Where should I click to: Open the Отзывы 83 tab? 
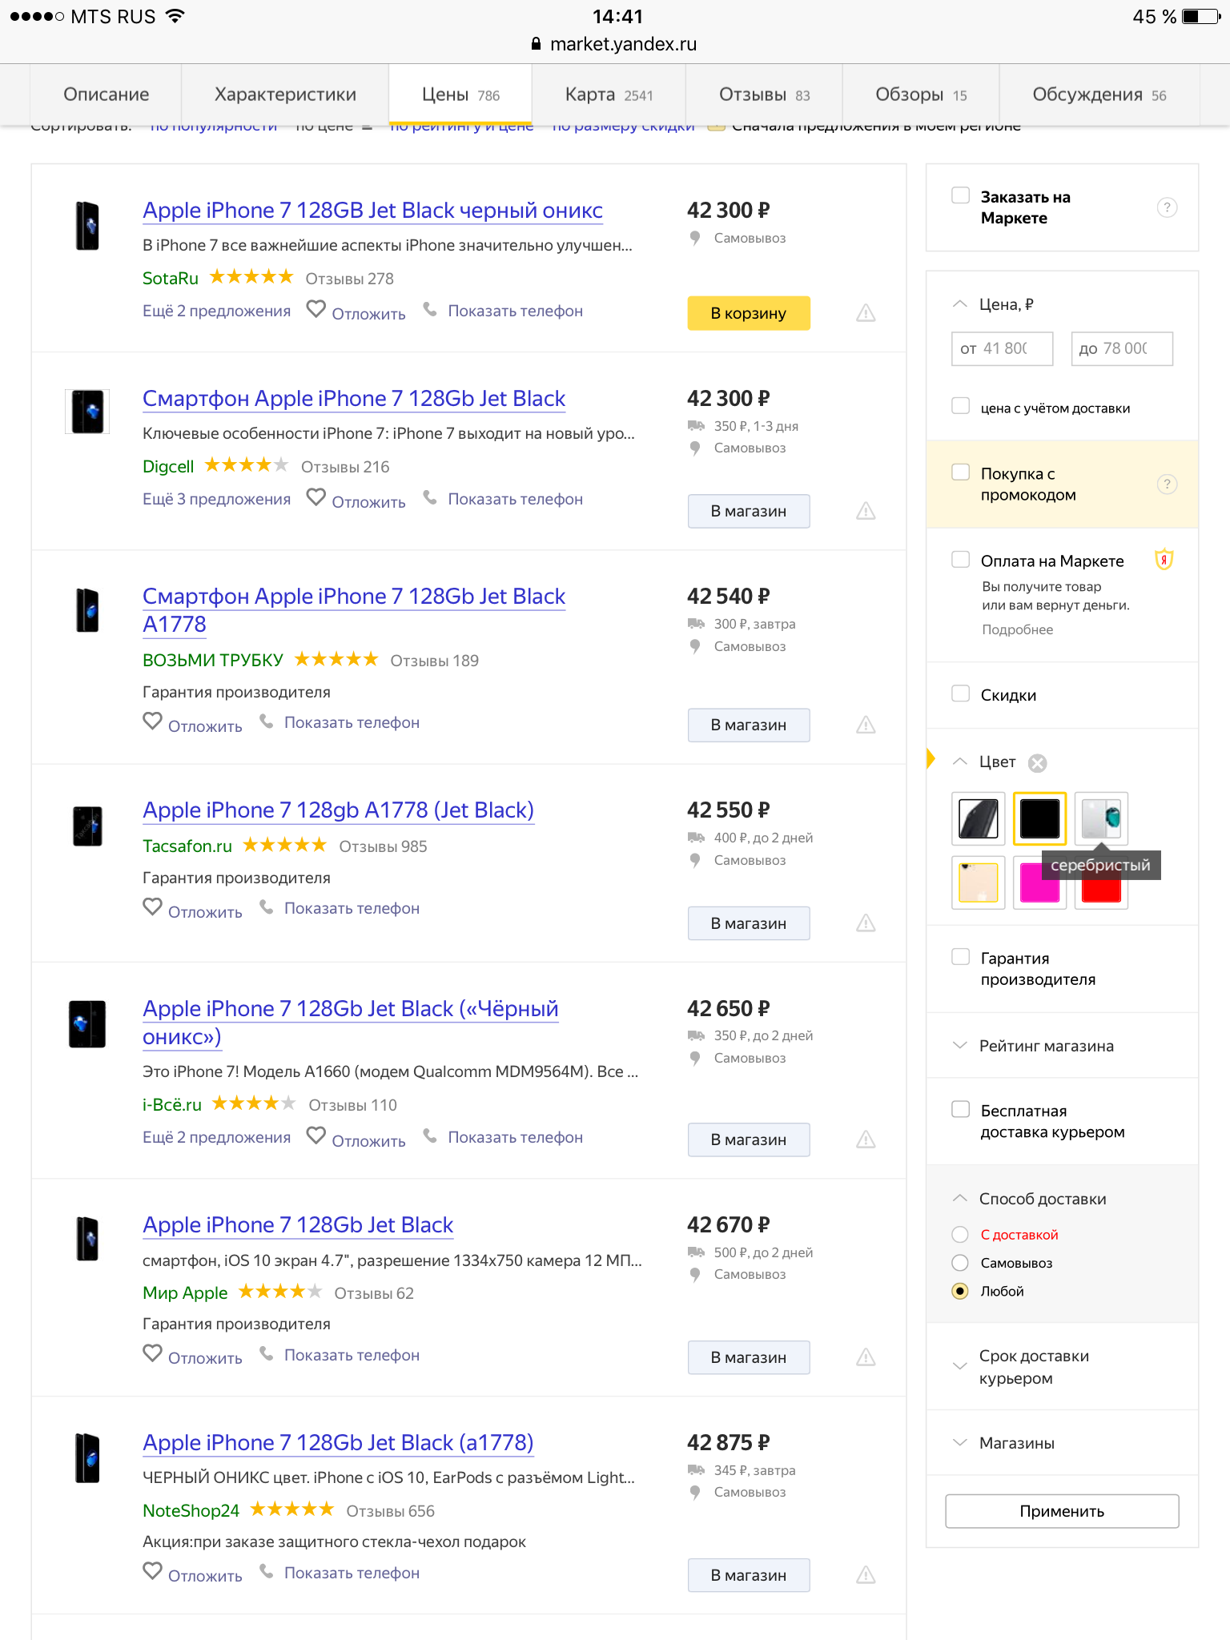pyautogui.click(x=764, y=94)
